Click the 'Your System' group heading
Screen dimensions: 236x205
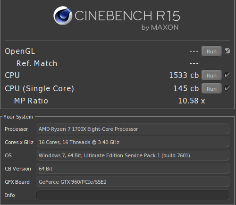pos(18,117)
